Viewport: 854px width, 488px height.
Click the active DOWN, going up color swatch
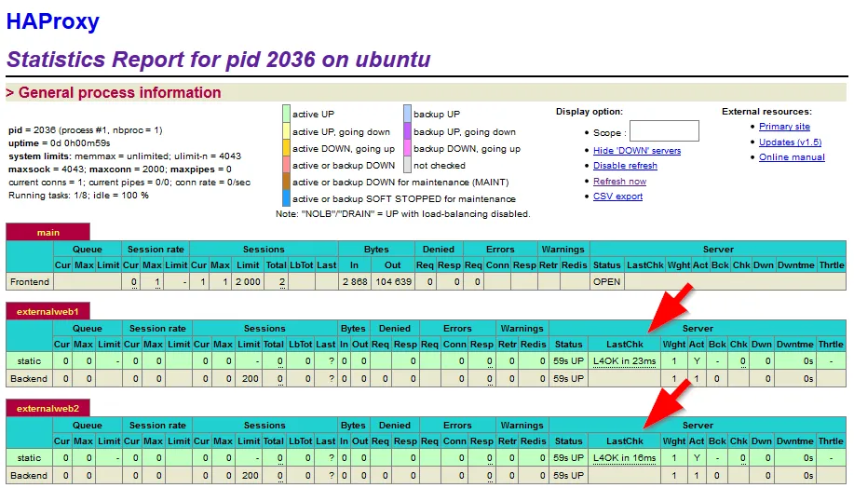click(287, 148)
